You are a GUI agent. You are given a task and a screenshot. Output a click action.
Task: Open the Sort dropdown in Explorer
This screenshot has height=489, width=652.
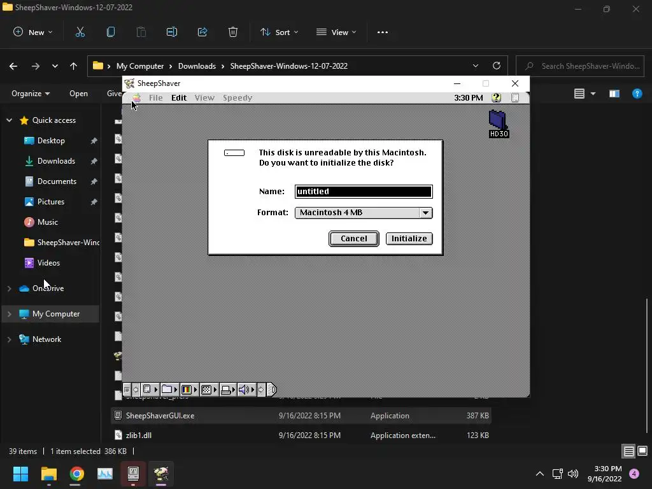pos(279,32)
